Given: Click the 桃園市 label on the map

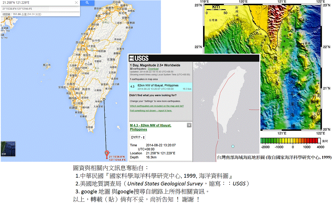Looking at the screenshot, I should point(110,8).
